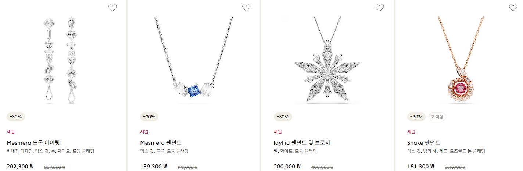Open Mesmera drop earrings product image
The height and width of the screenshot is (171, 523).
(x=60, y=60)
